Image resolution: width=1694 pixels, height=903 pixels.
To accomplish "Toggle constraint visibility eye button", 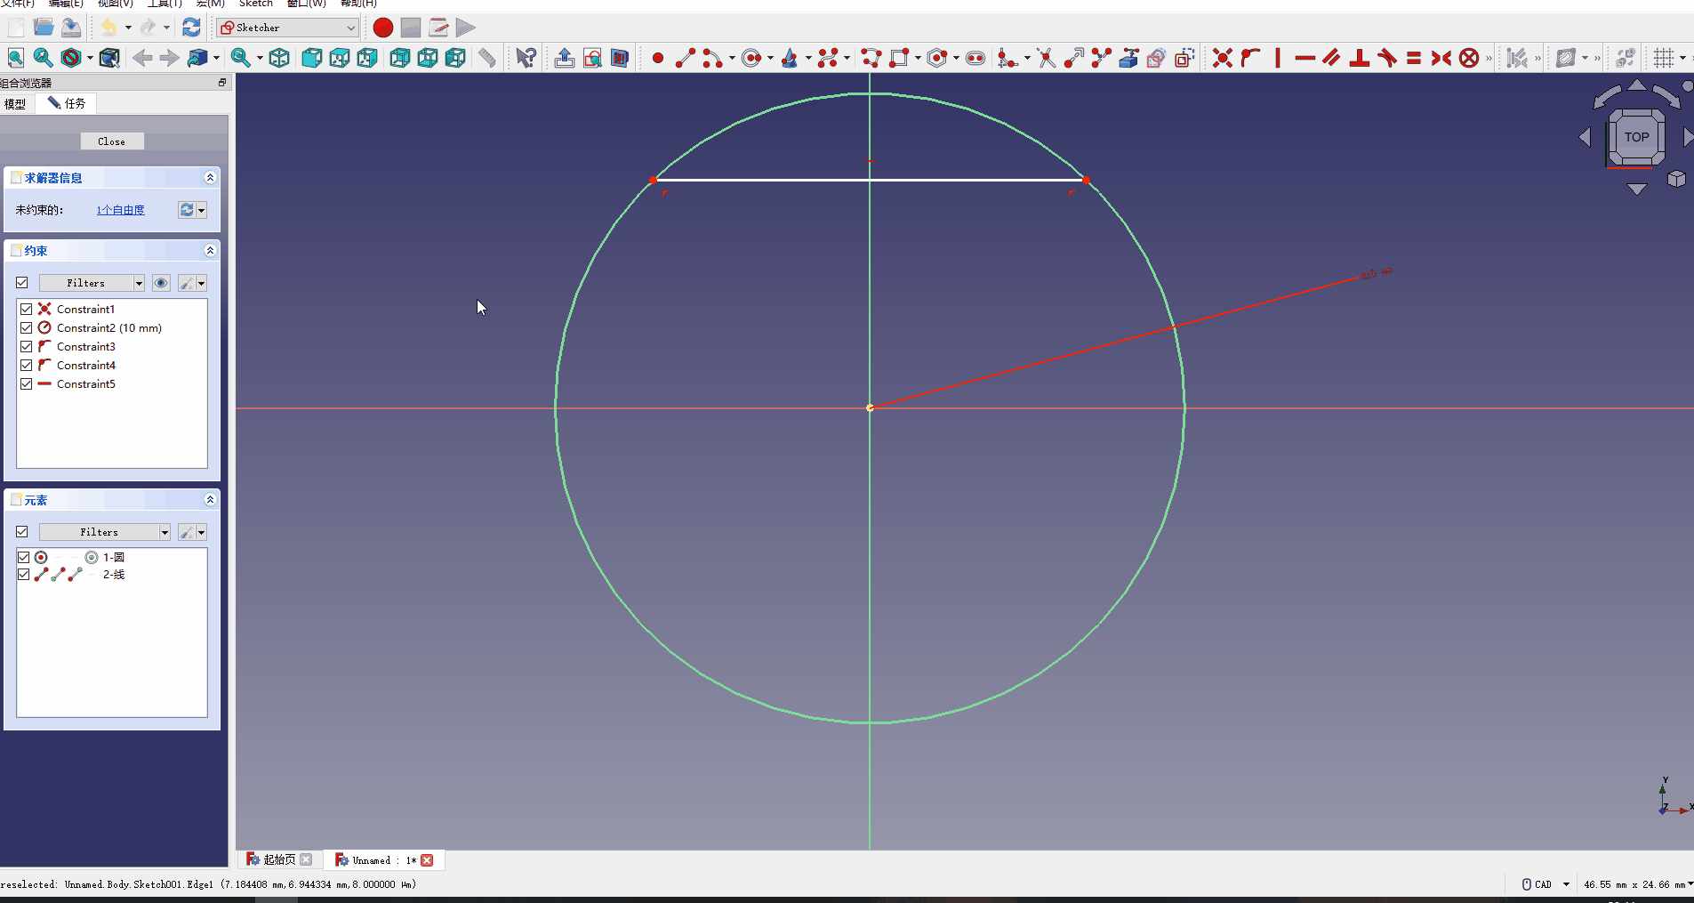I will [x=161, y=283].
